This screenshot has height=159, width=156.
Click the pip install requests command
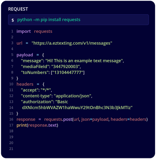pyautogui.click(x=49, y=20)
